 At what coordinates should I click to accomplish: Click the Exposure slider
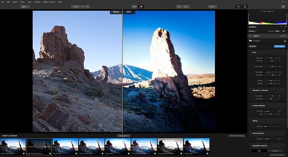coord(271,58)
